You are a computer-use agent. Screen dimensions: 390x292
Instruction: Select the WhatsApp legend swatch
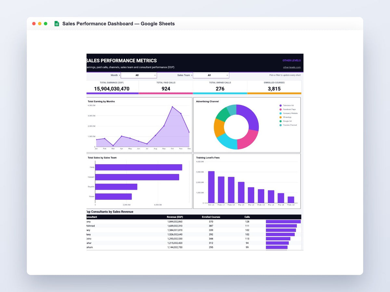click(x=280, y=117)
